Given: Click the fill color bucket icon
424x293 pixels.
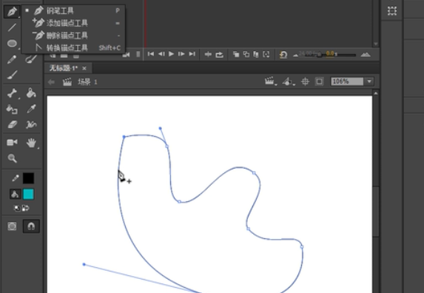Looking at the screenshot, I should tap(15, 194).
